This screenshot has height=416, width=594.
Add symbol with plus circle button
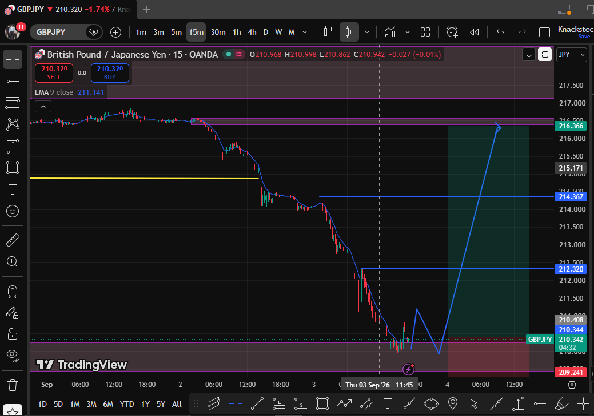click(x=115, y=32)
